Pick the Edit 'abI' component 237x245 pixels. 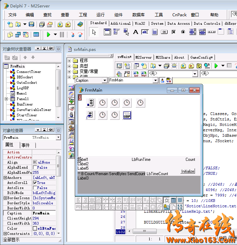145,32
